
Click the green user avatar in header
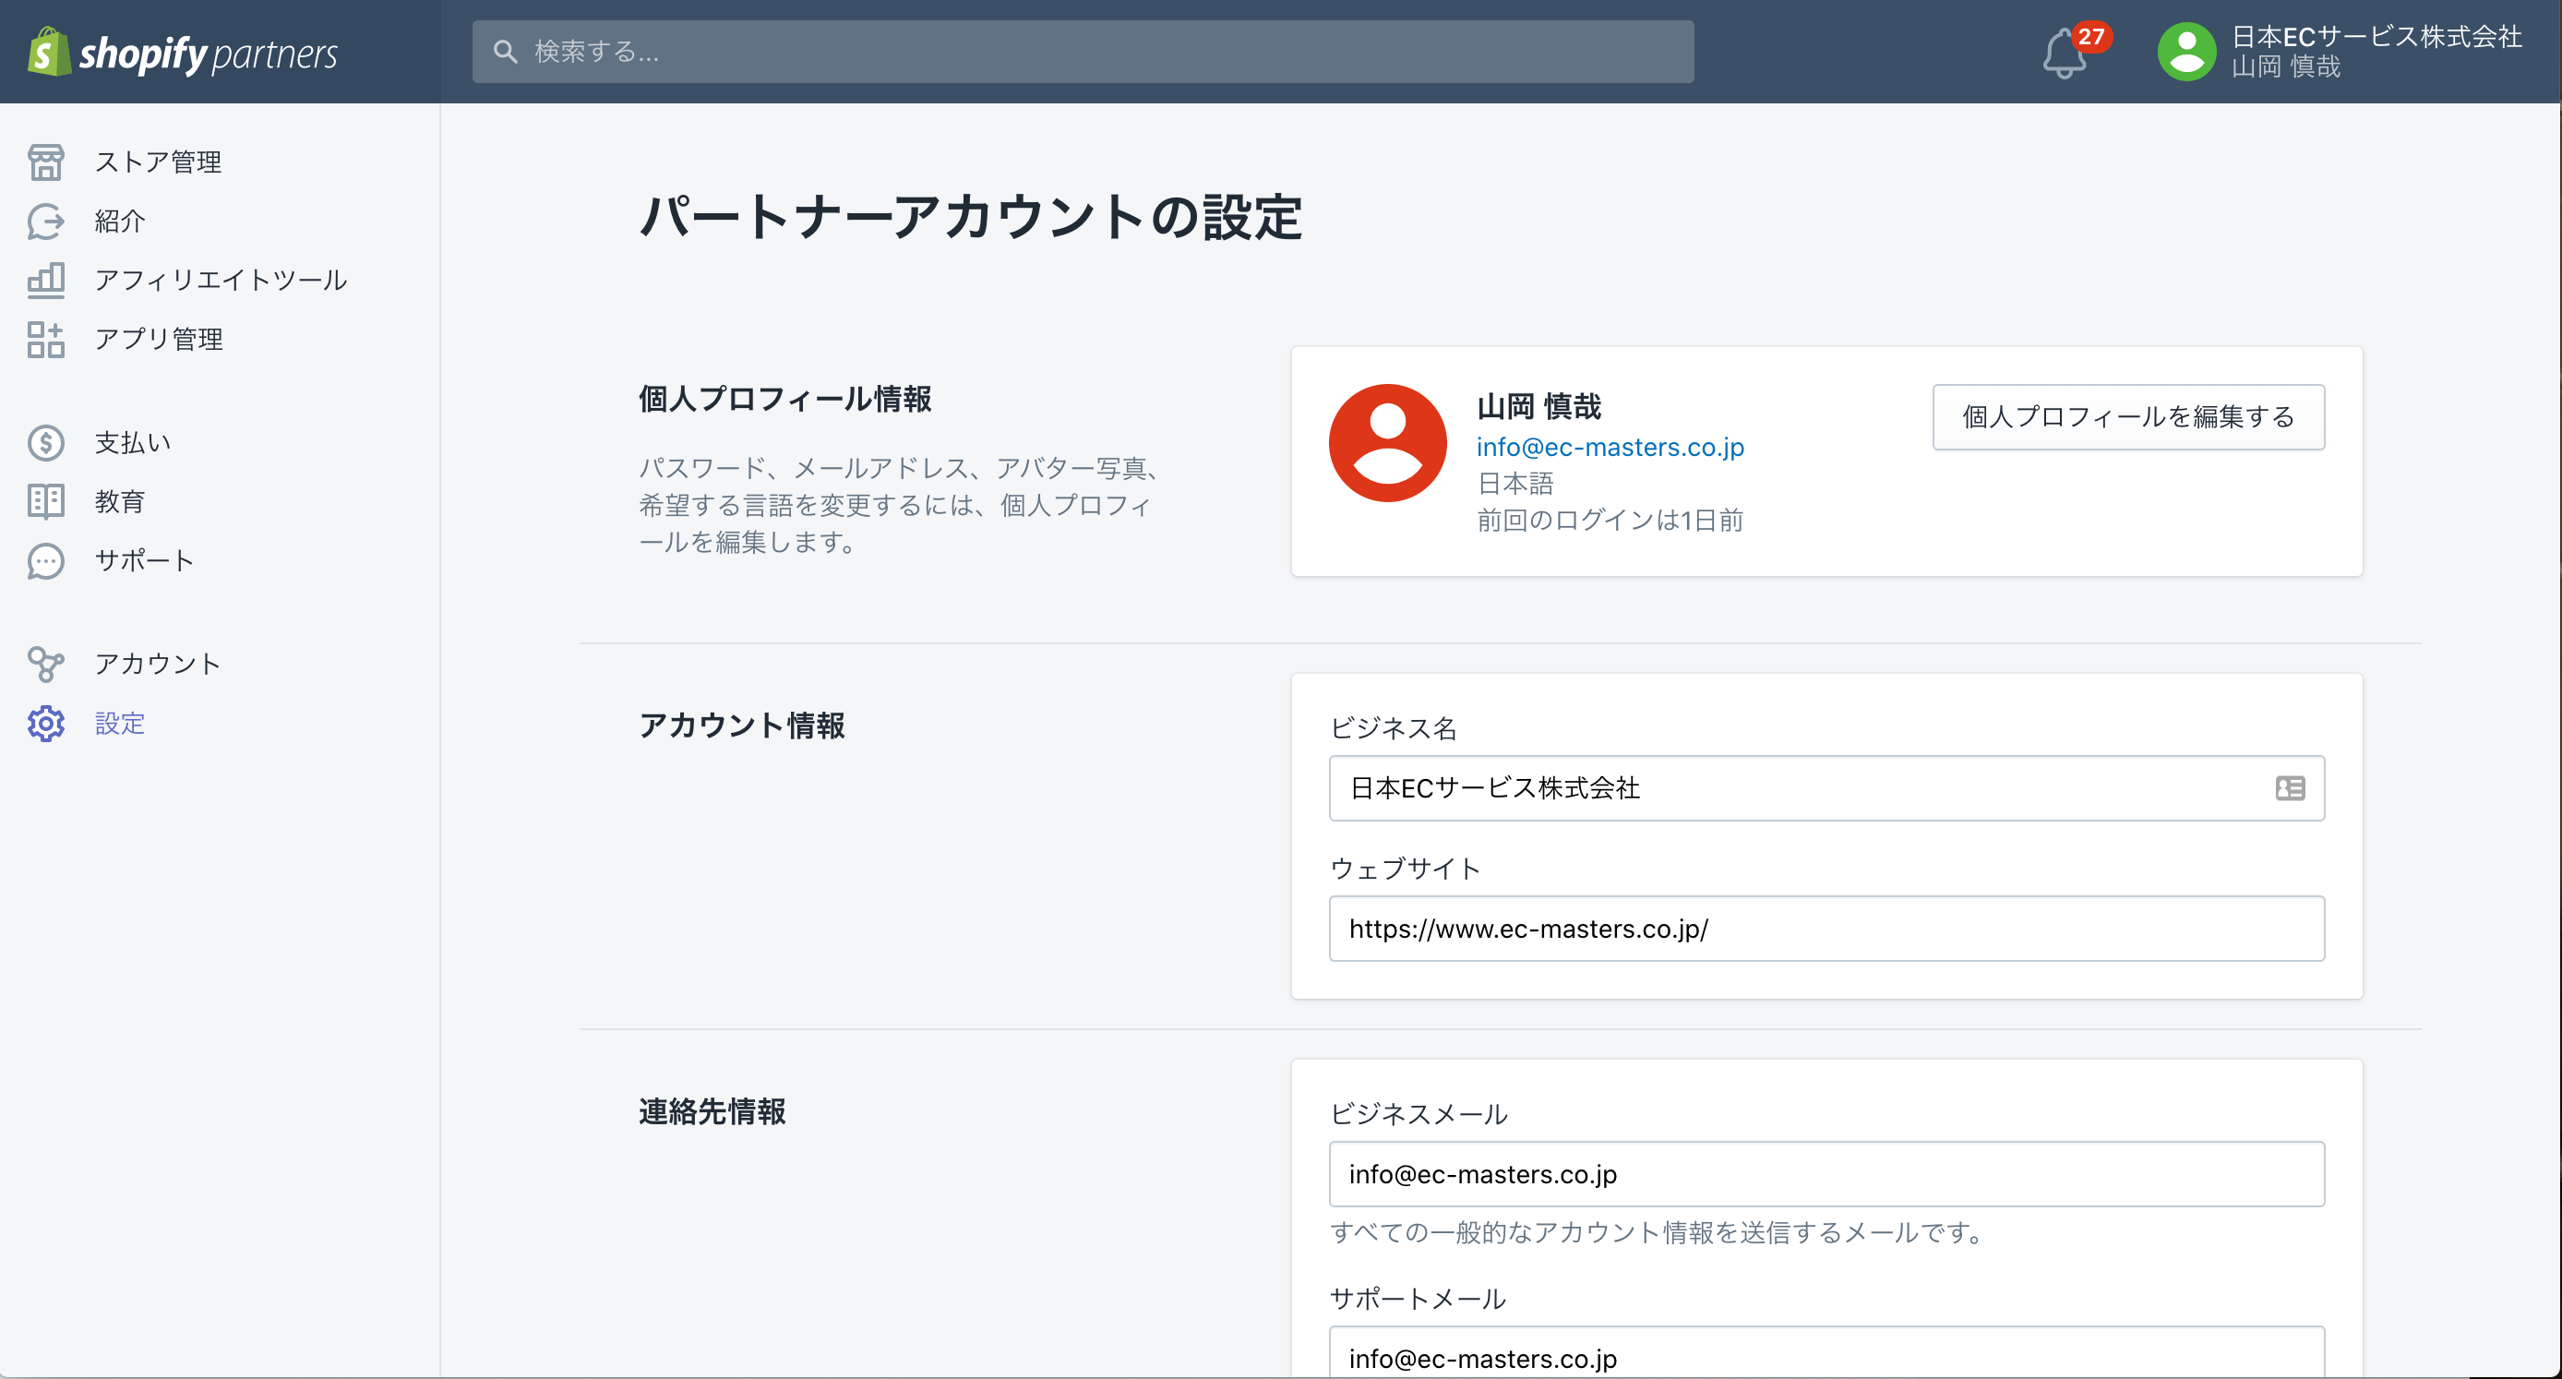tap(2186, 52)
